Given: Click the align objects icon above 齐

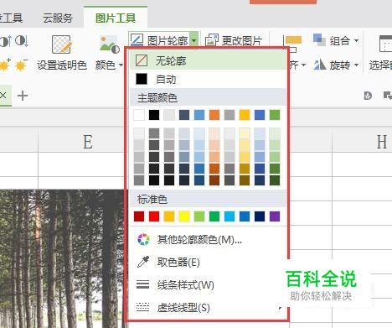Looking at the screenshot, I should 292,44.
